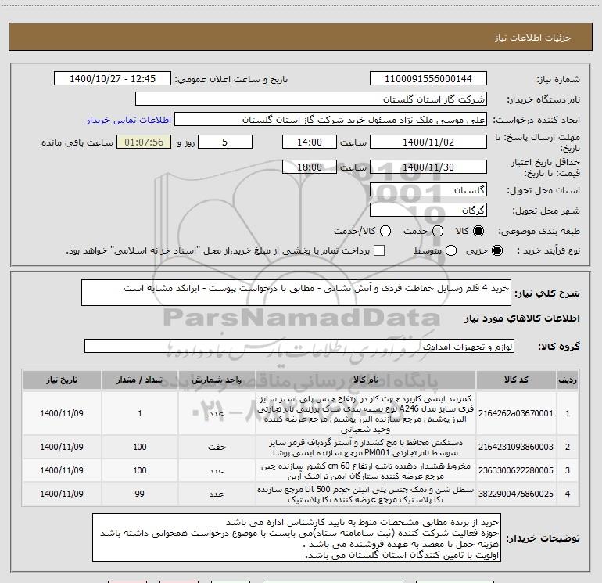Click the response deadline date 1400/11/02
This screenshot has width=602, height=583.
pos(428,142)
